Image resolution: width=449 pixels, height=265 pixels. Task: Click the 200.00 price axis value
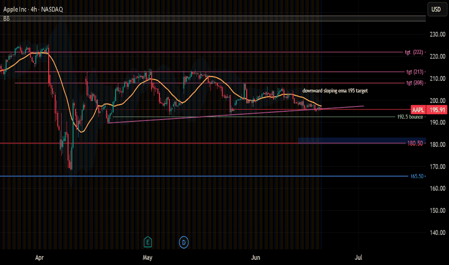pyautogui.click(x=437, y=101)
